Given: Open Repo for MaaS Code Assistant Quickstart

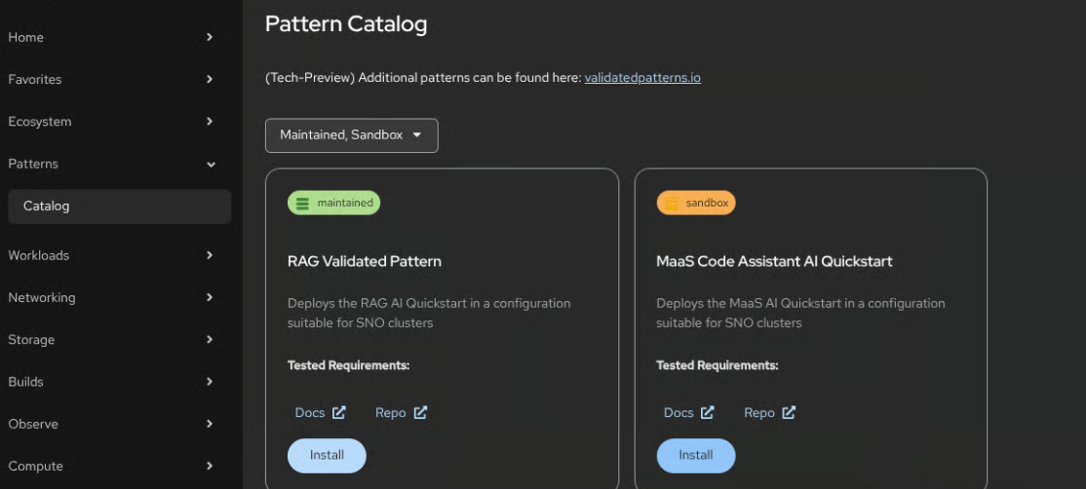Looking at the screenshot, I should (769, 413).
